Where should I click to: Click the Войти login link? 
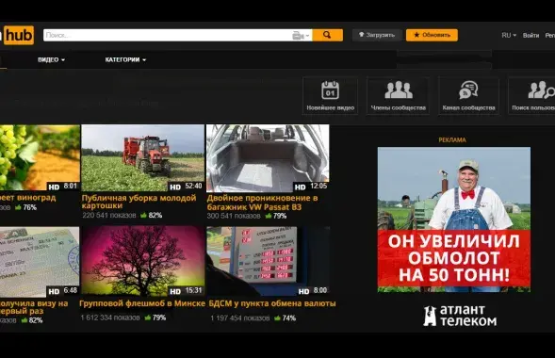[x=531, y=36]
